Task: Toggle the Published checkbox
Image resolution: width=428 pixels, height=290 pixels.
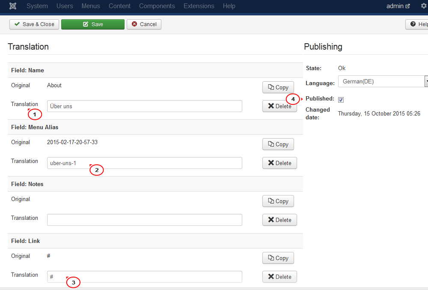Action: tap(341, 100)
